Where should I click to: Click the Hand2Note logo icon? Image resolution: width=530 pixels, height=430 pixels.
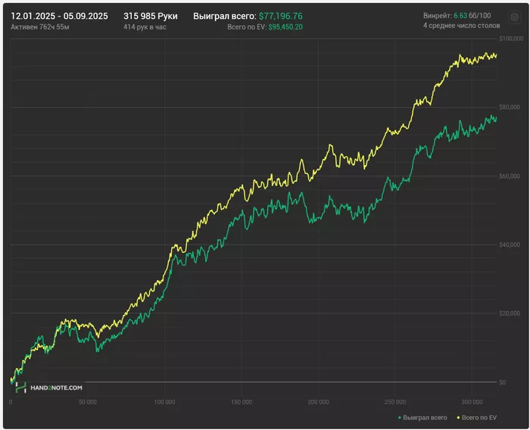(21, 387)
